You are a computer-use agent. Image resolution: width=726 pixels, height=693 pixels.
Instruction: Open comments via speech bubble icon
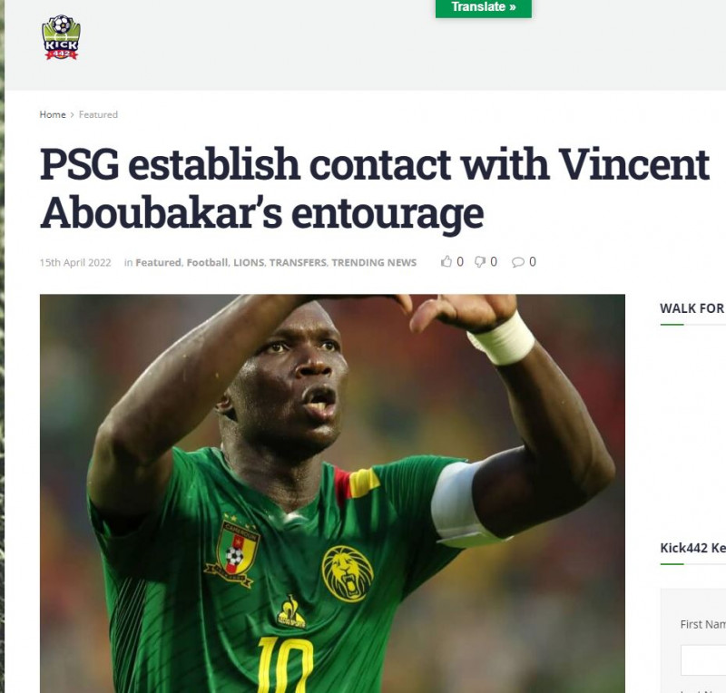coord(517,262)
